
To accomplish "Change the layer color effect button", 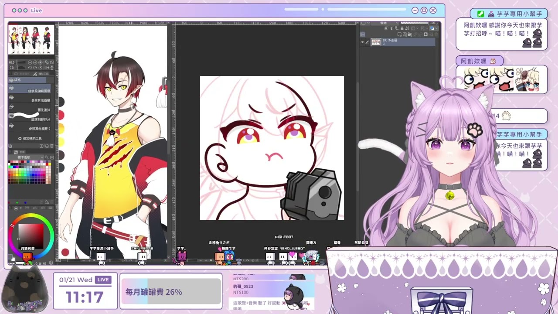I will coord(432,28).
